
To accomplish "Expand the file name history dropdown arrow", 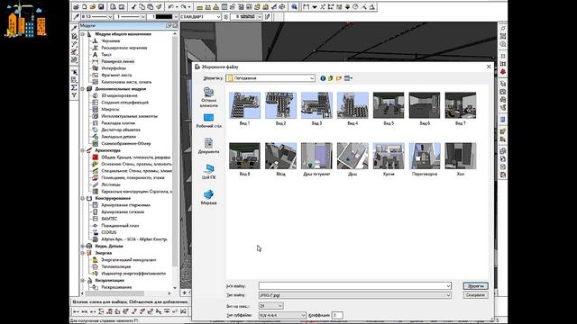I will point(448,286).
